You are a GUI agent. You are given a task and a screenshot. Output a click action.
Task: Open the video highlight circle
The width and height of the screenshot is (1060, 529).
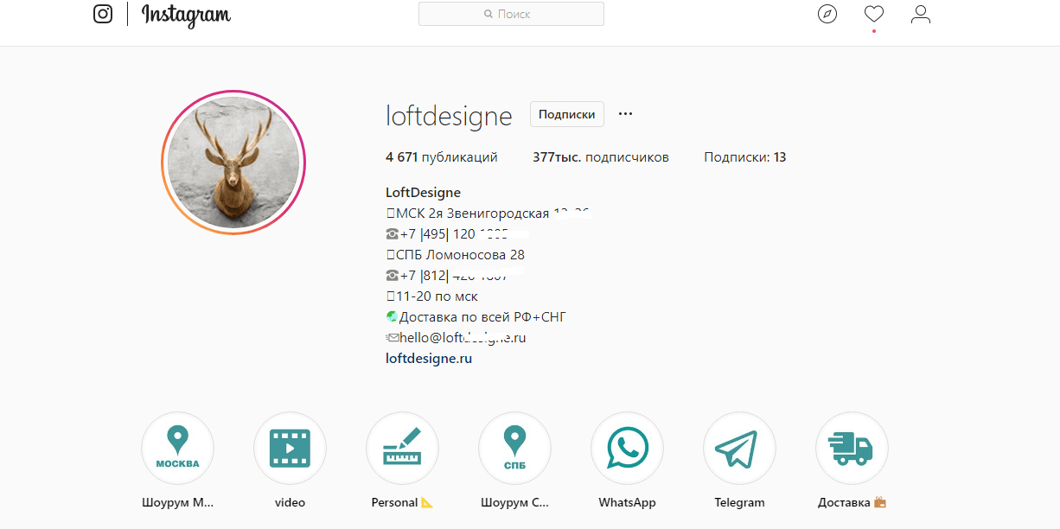coord(290,448)
